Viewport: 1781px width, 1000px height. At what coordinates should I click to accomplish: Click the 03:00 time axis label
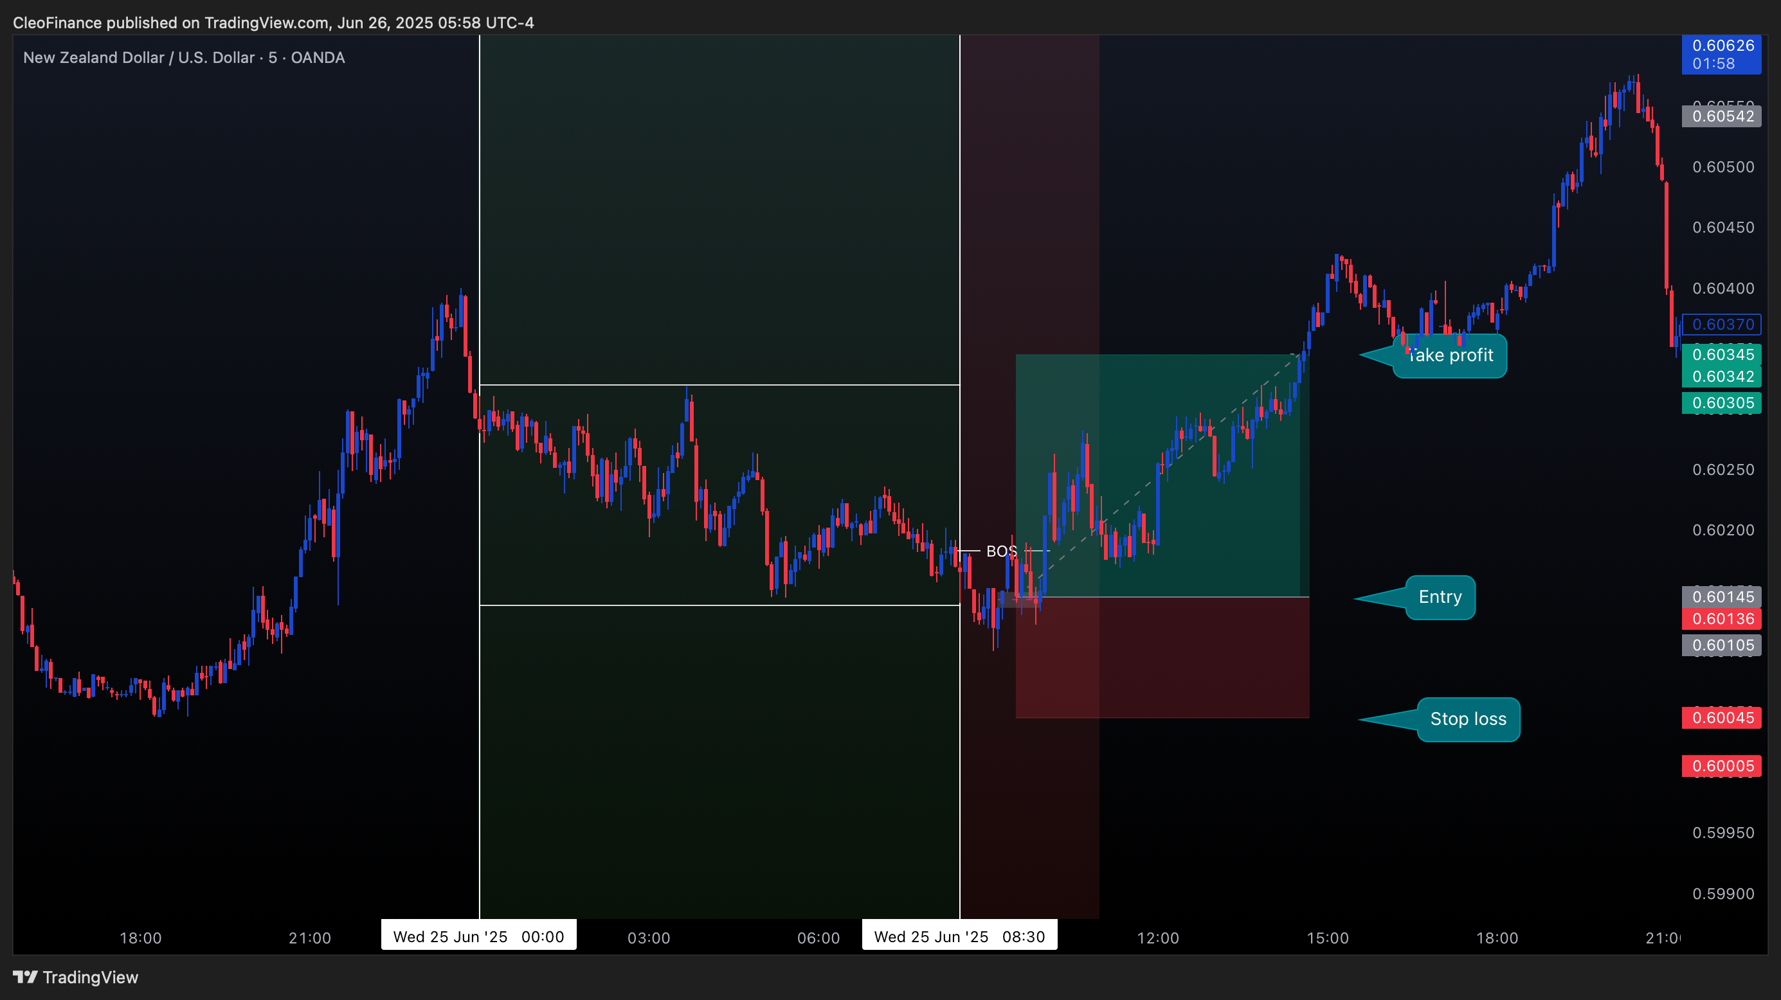pos(649,938)
